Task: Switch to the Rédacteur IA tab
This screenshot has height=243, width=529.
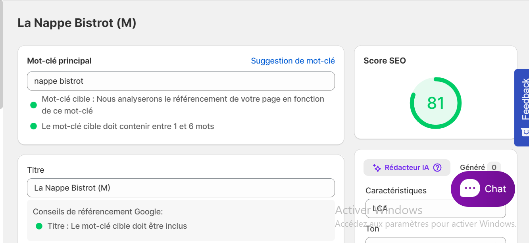Action: coord(407,168)
